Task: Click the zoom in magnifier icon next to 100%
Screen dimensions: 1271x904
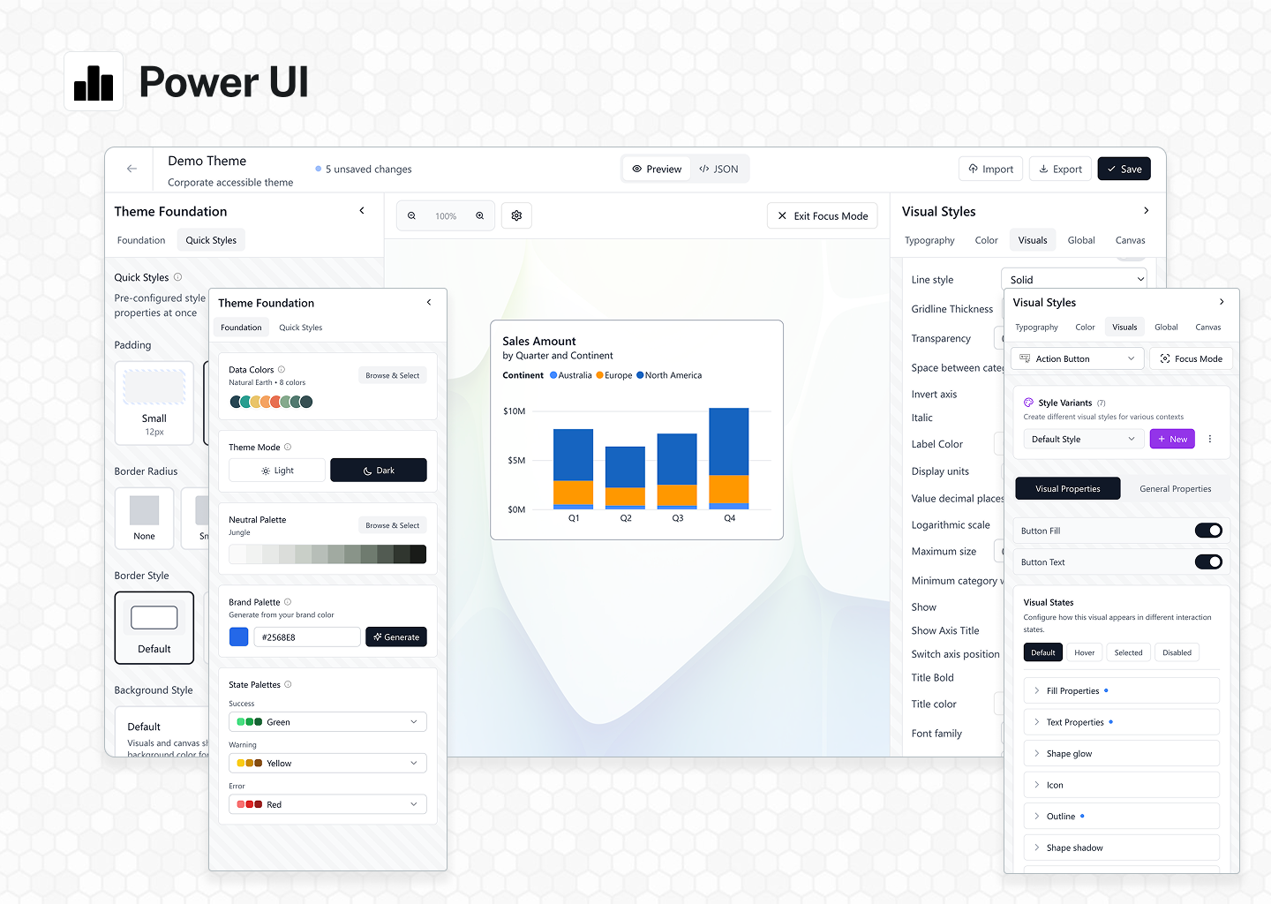Action: pyautogui.click(x=480, y=215)
